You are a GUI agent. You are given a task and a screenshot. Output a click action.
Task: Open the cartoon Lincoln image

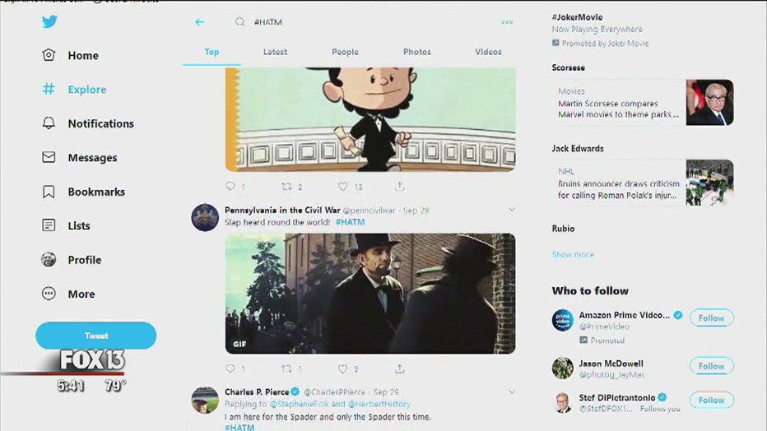coord(370,119)
